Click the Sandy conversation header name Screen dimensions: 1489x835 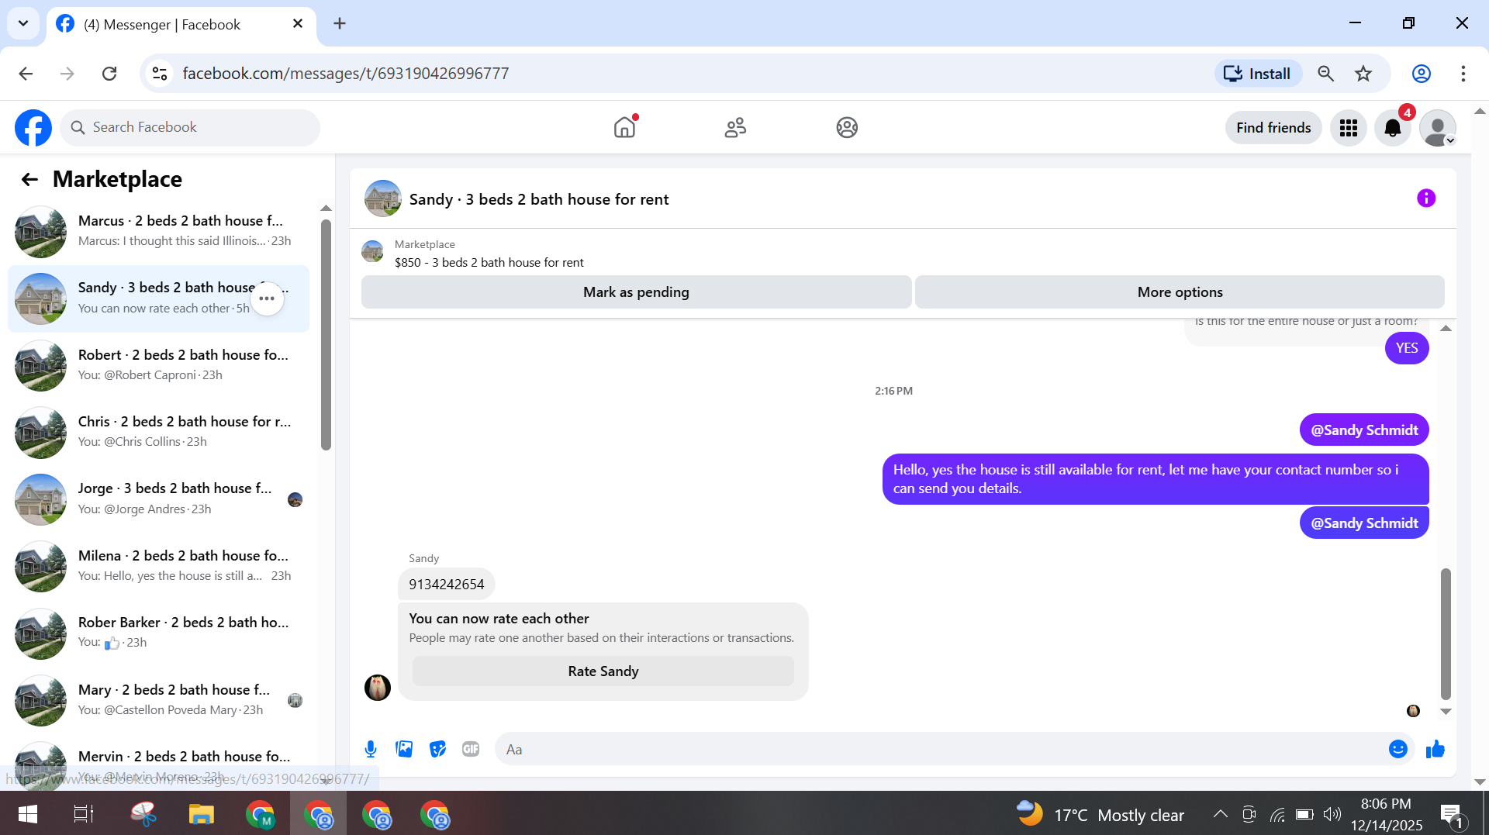(538, 199)
